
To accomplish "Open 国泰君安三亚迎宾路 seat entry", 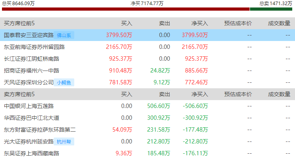I will pos(28,35).
